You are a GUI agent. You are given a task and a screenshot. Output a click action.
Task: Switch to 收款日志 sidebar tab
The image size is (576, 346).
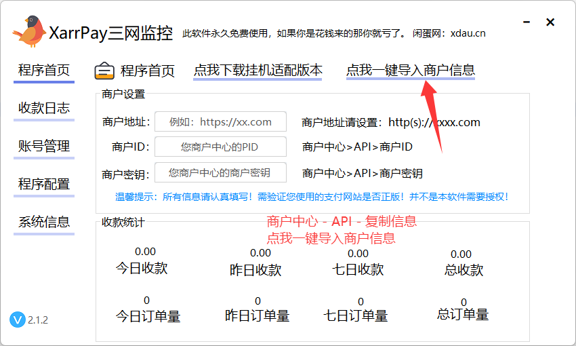tap(44, 108)
